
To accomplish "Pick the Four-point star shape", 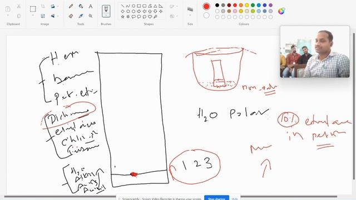I will [161, 11].
